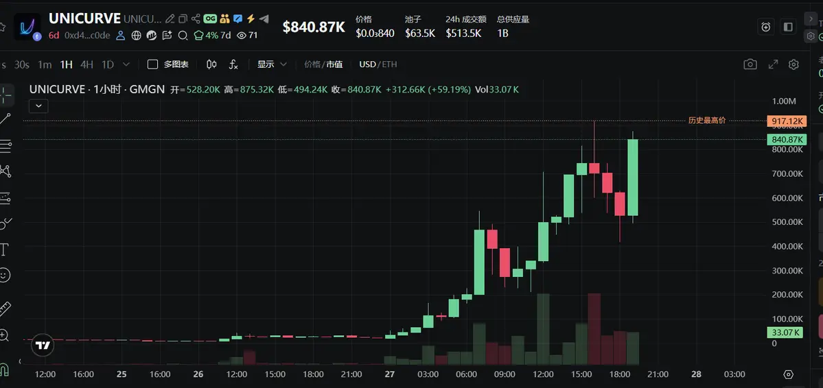823x388 pixels.
Task: Tick the 多图表 multi-chart checkbox
Action: tap(153, 64)
